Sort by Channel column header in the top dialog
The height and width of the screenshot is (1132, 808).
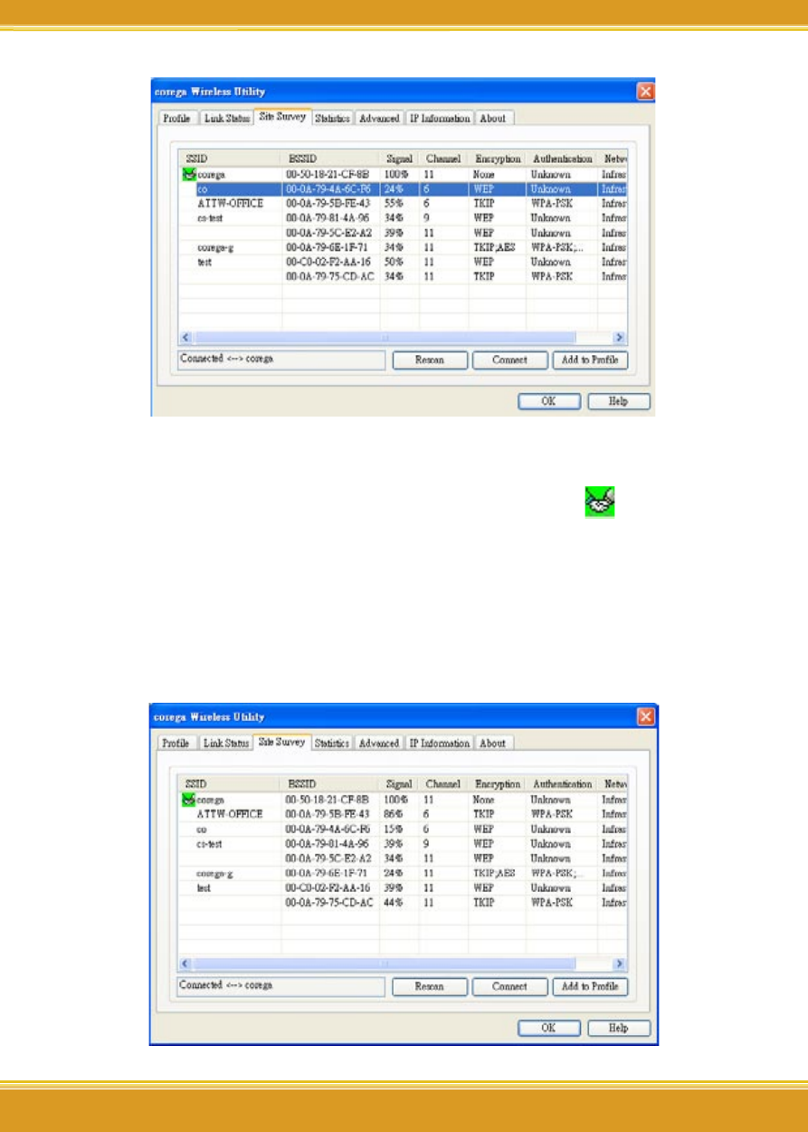pyautogui.click(x=444, y=158)
